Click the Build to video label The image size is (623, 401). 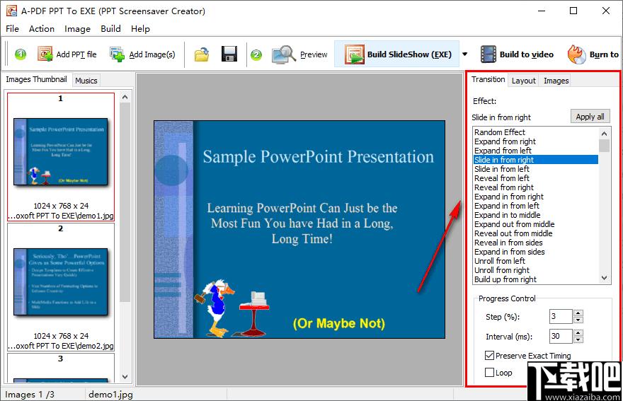[527, 54]
